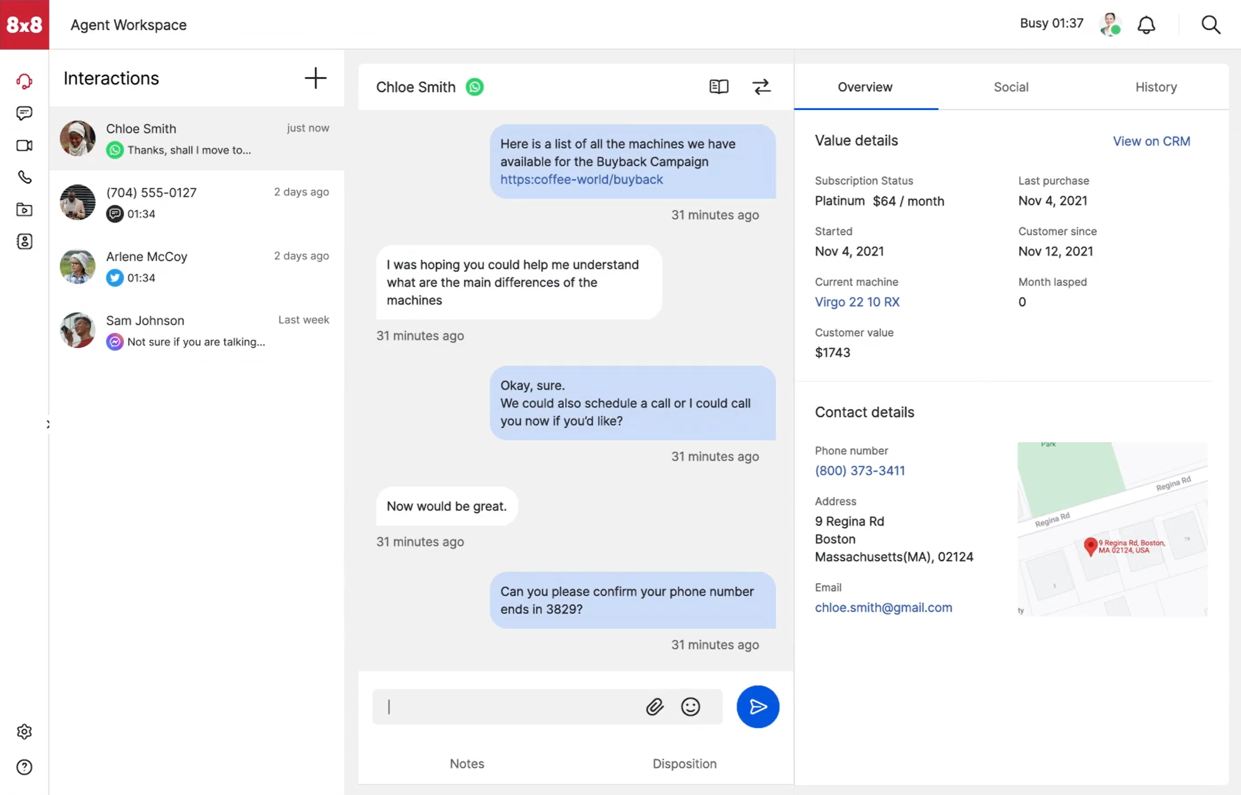Screen dimensions: 1241x795
Task: Switch to the History tab
Action: 1156,87
